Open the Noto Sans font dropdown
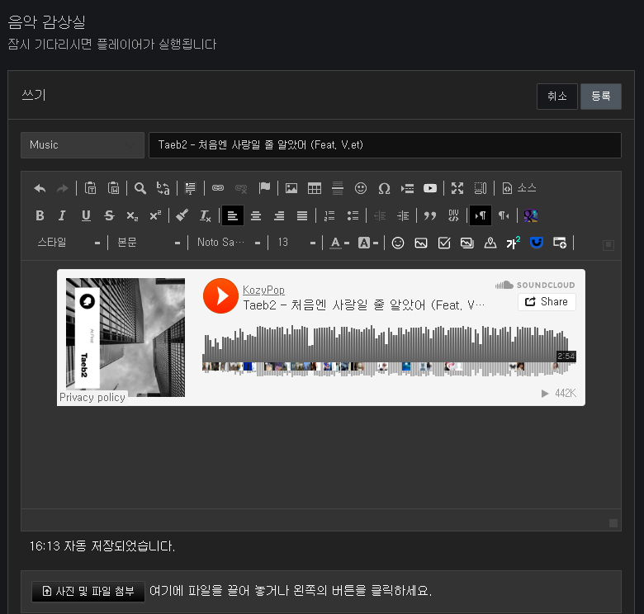This screenshot has height=614, width=644. pyautogui.click(x=229, y=243)
